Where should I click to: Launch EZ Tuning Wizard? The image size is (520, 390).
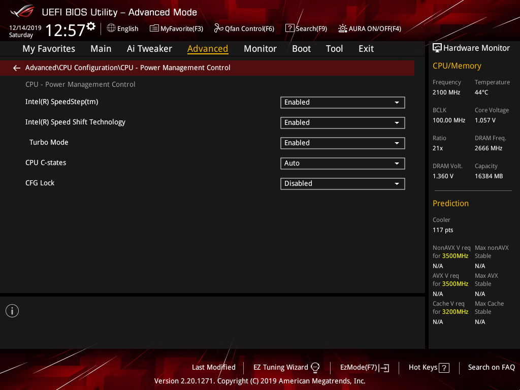pos(286,368)
